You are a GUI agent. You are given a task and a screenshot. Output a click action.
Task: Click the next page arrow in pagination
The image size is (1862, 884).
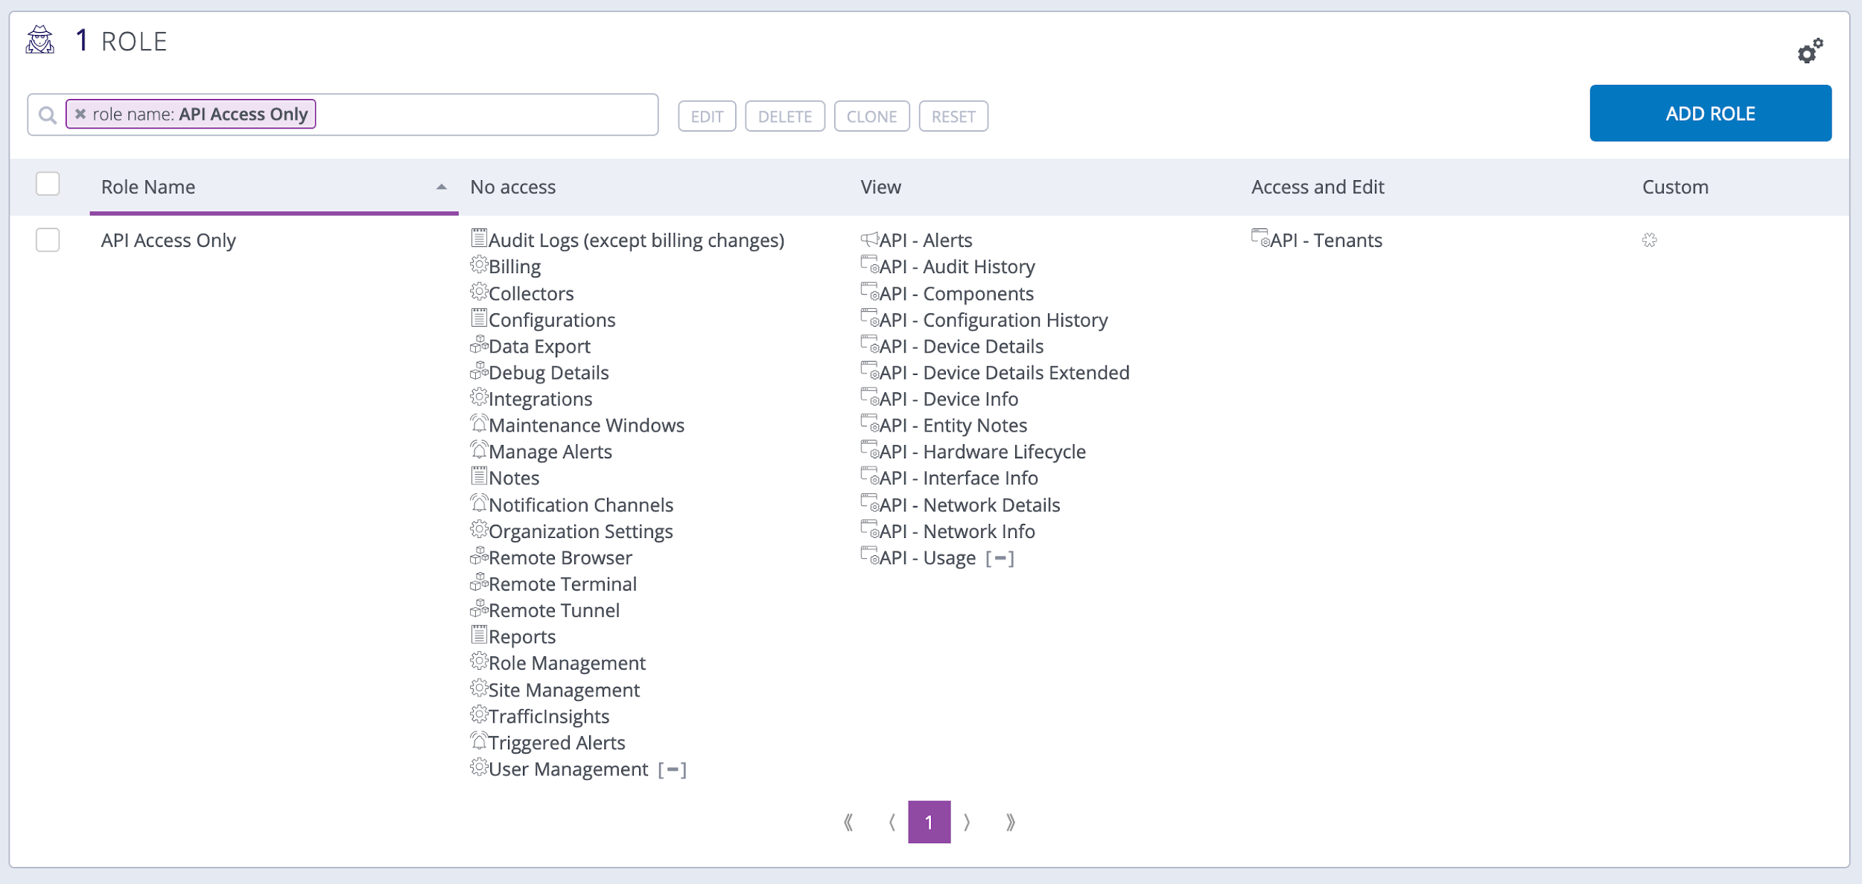[x=968, y=822]
